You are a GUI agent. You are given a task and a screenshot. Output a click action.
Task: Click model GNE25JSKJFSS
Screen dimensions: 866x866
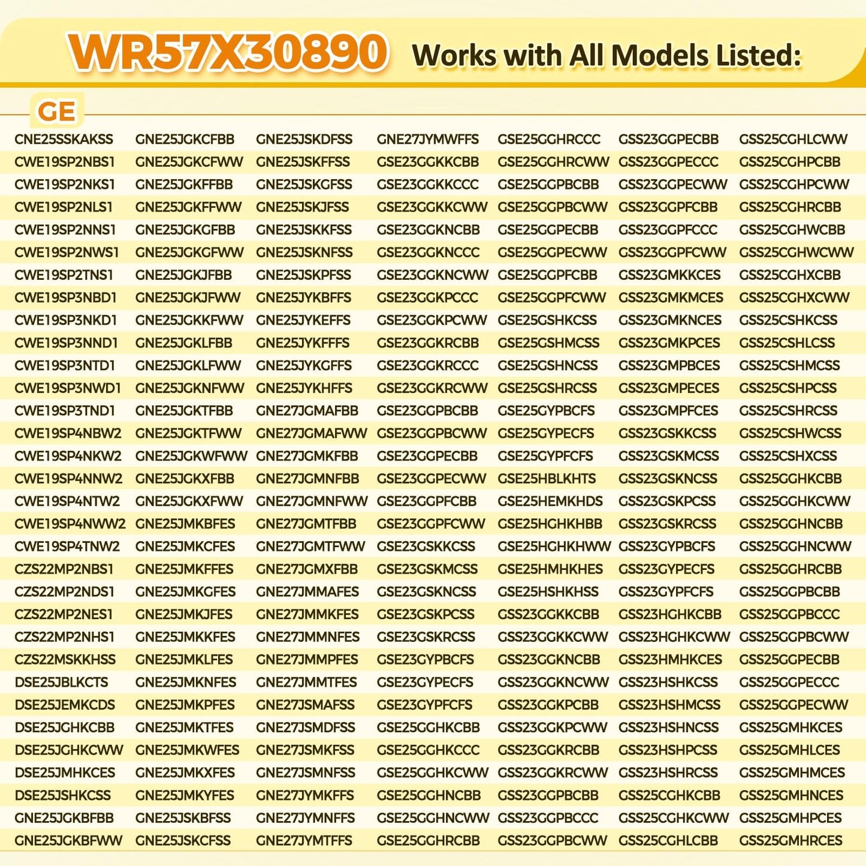(x=303, y=207)
